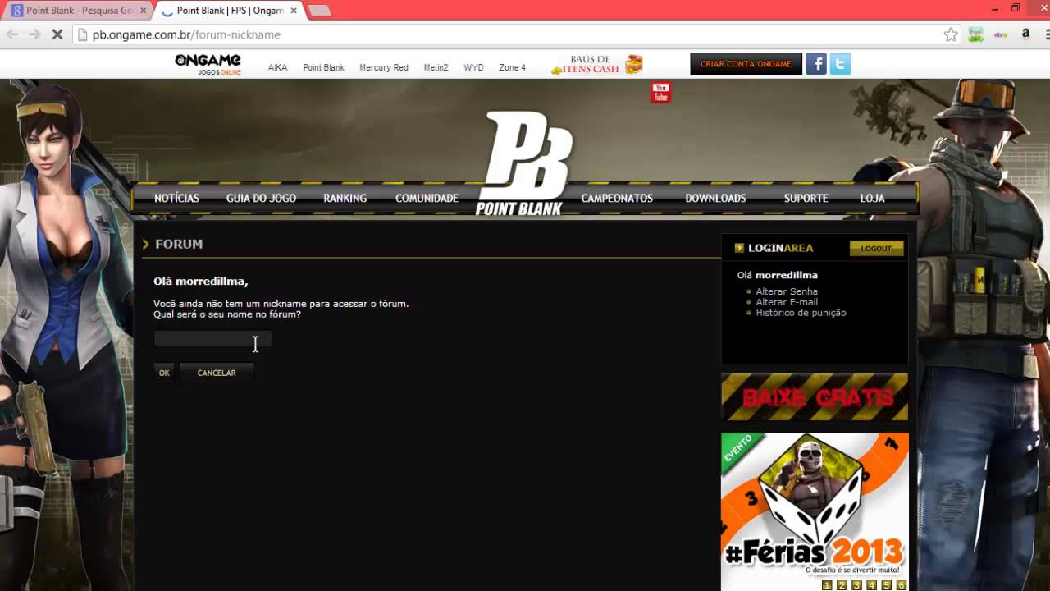Open the RANKING menu
The width and height of the screenshot is (1050, 591).
tap(345, 198)
